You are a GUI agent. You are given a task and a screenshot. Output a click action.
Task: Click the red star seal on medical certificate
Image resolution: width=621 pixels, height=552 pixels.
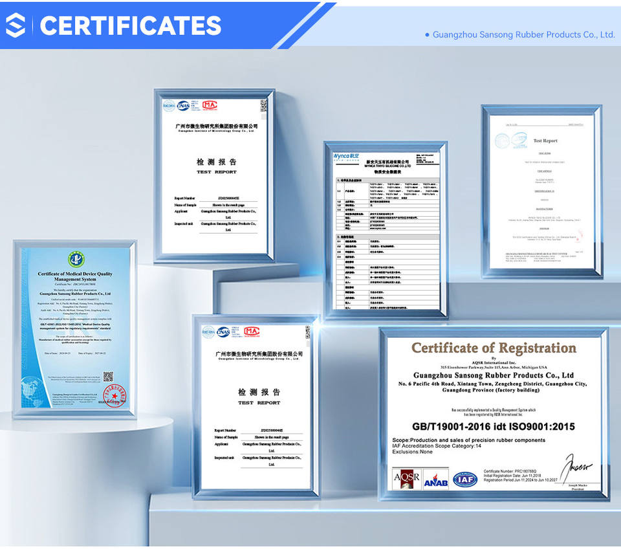[114, 395]
